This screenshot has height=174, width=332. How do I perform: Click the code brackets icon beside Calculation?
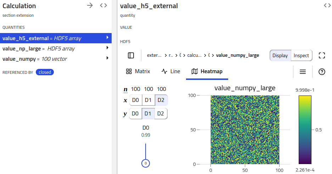tap(103, 5)
